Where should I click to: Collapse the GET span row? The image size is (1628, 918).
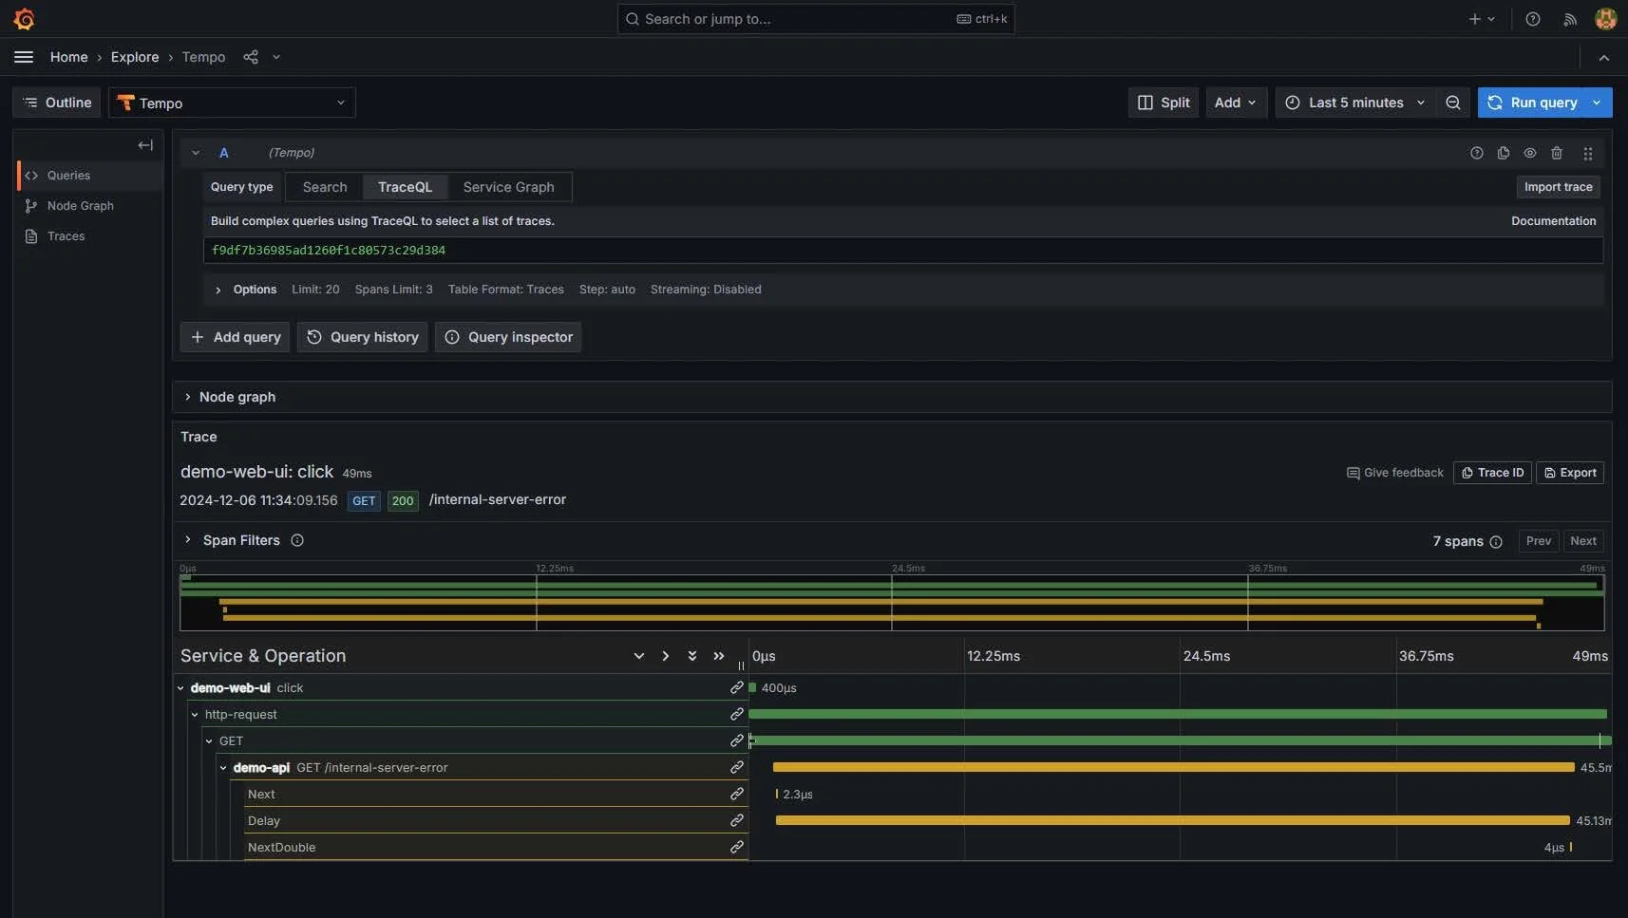pos(210,741)
